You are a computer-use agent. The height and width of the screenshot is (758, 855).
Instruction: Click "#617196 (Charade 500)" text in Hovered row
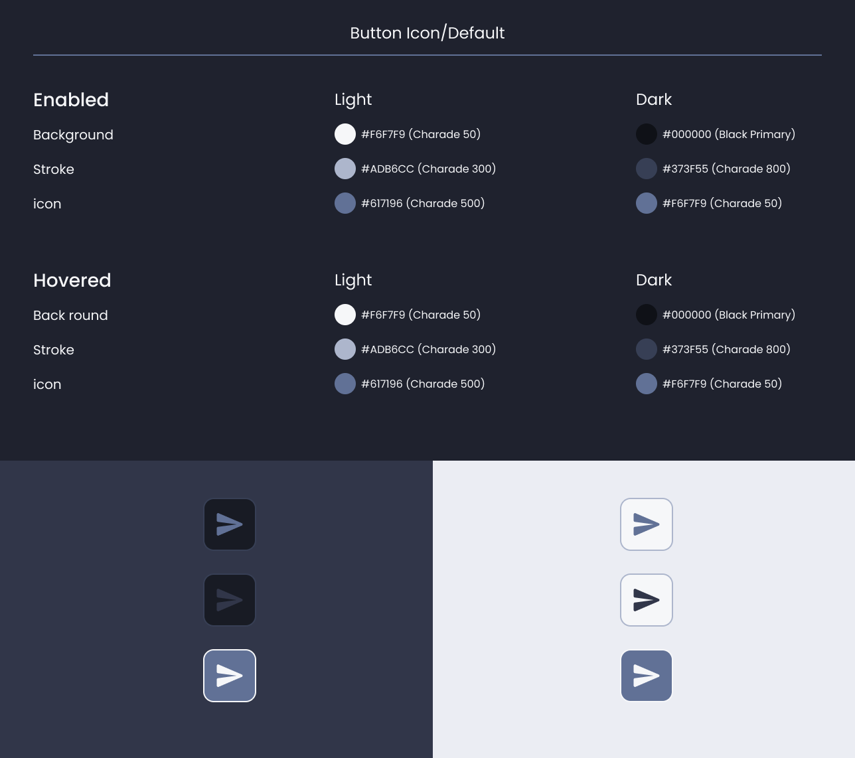423,384
